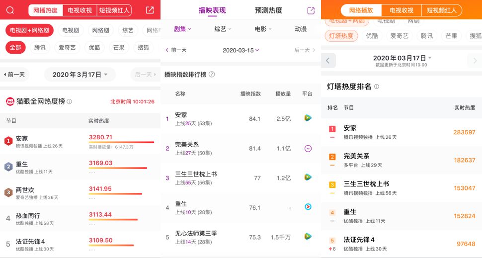The height and width of the screenshot is (258, 482).
Task: Click Youku platform icon in 重生 row
Action: click(x=308, y=207)
